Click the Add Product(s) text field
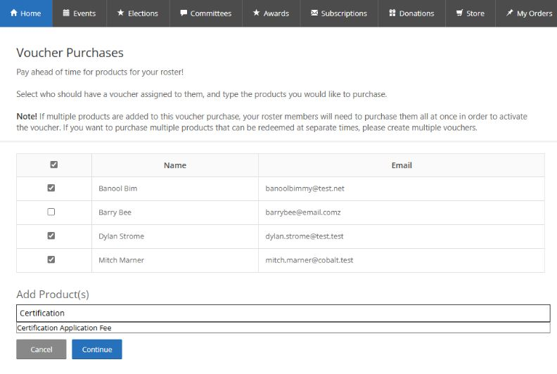This screenshot has width=557, height=374. [283, 313]
